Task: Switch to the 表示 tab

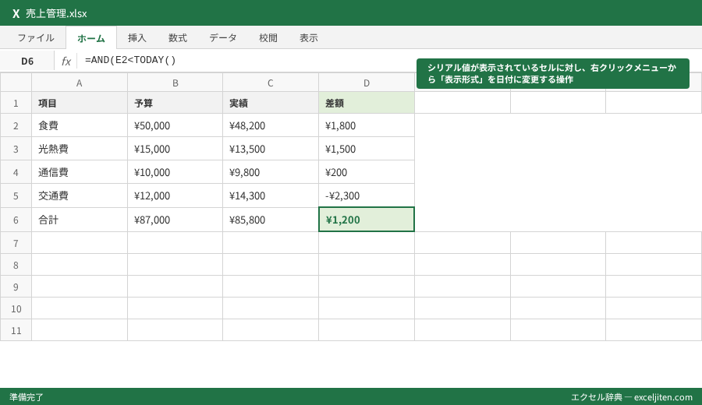Action: coord(309,38)
